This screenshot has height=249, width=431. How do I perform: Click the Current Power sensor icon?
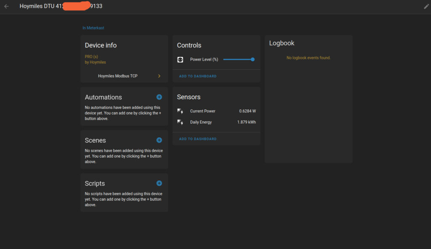point(180,111)
